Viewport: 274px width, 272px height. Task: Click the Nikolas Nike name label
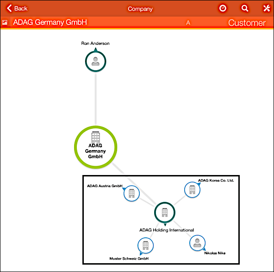click(x=215, y=253)
